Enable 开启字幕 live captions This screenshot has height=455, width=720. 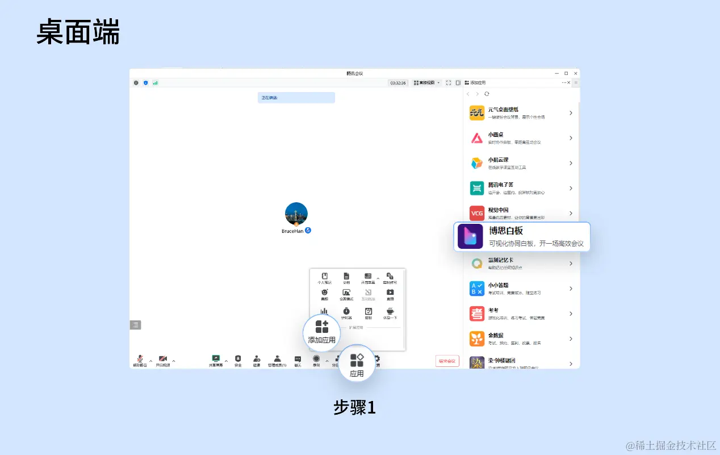[368, 277]
